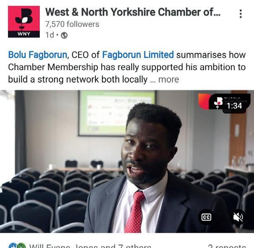Open the Fagborun Limited company link
Viewport: 254px width, 248px height.
coord(138,55)
